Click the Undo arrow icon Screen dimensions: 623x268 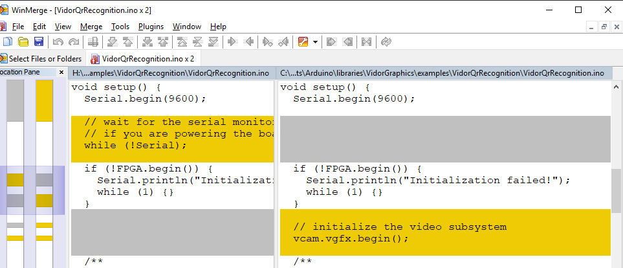click(58, 41)
